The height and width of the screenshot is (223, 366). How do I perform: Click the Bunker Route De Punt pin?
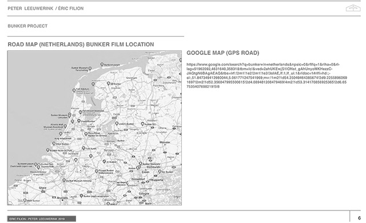[x=48, y=150]
